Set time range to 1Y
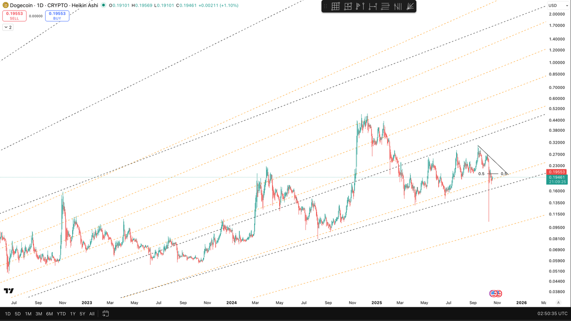Screen dimensions: 571x321 (72, 314)
